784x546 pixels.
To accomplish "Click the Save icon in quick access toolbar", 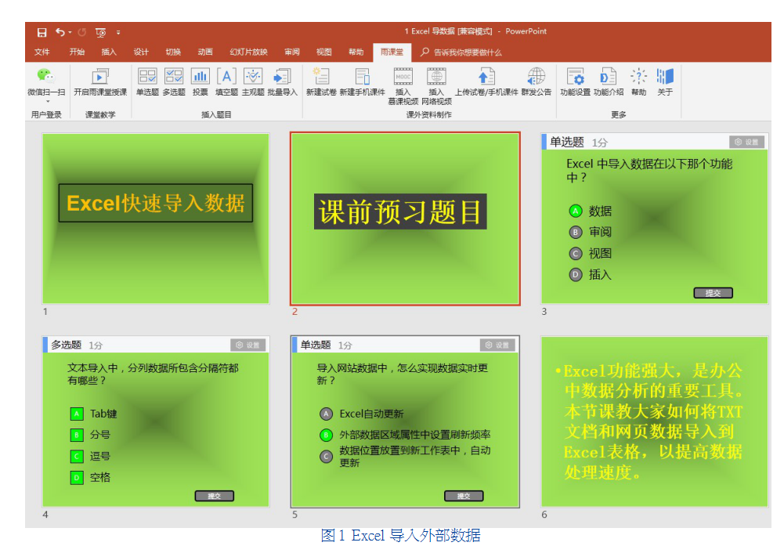I will click(x=42, y=32).
